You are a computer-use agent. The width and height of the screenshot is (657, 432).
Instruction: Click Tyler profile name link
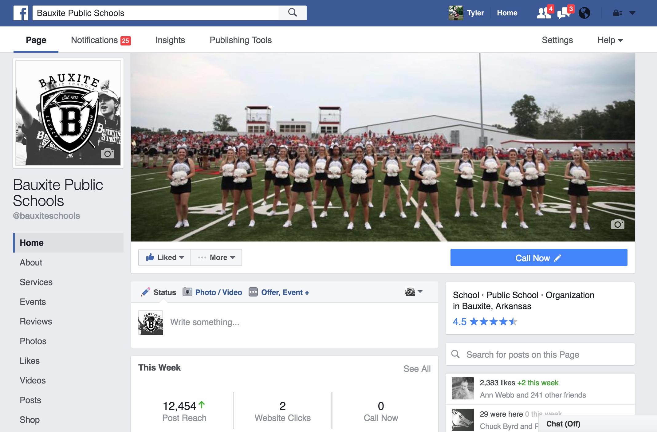pos(475,13)
